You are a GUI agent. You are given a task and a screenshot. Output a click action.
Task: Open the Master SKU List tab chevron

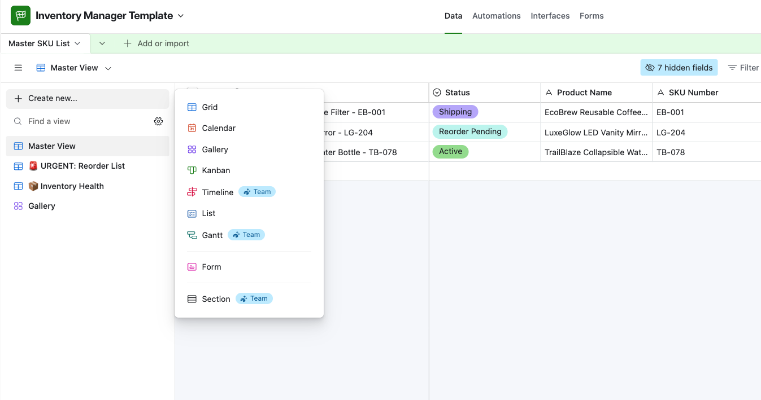pyautogui.click(x=77, y=43)
